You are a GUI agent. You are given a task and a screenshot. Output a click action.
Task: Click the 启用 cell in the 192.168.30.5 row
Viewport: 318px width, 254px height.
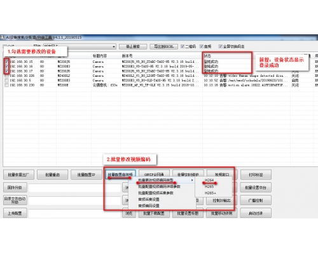point(295,81)
